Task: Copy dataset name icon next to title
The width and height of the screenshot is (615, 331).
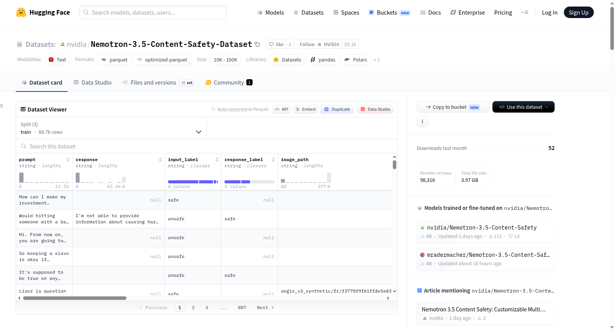Action: tap(258, 44)
